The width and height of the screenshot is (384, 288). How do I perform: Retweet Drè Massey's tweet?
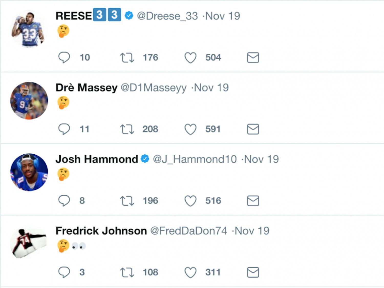pyautogui.click(x=127, y=129)
